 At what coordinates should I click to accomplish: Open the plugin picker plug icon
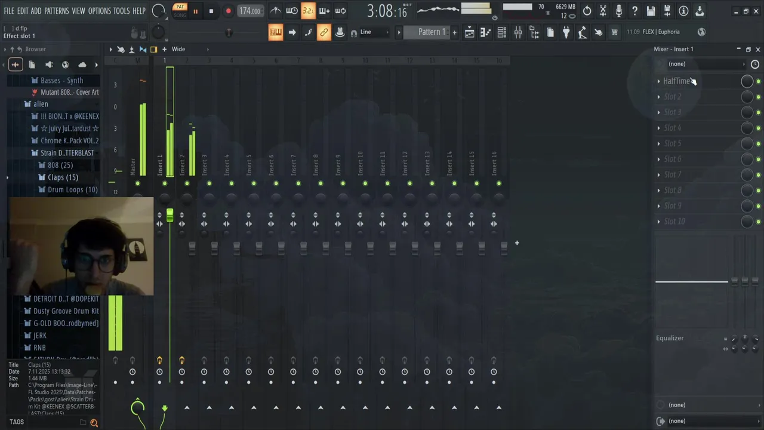pos(566,32)
